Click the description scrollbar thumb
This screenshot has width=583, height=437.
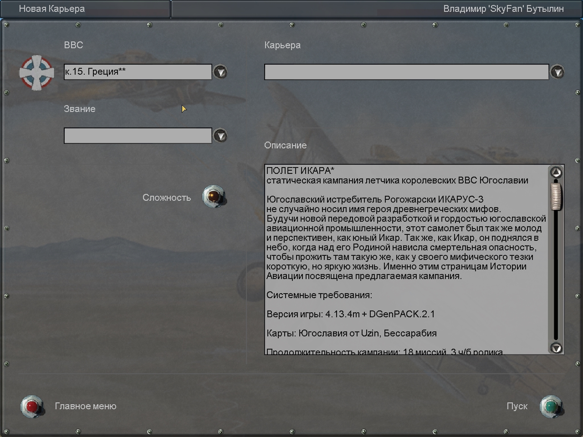pos(556,196)
